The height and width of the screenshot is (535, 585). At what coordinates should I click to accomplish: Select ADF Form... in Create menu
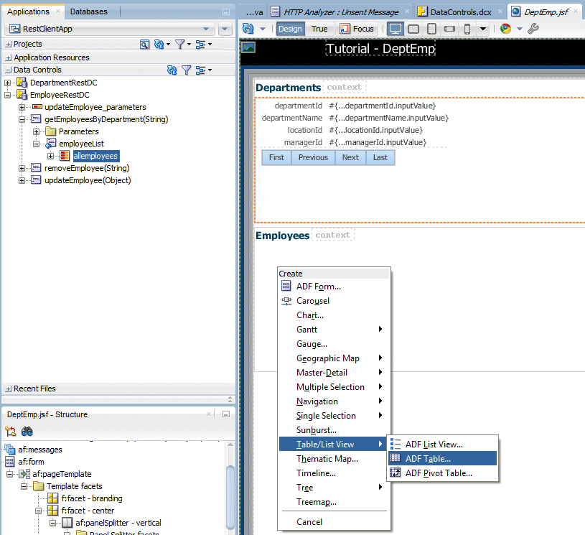(x=334, y=287)
